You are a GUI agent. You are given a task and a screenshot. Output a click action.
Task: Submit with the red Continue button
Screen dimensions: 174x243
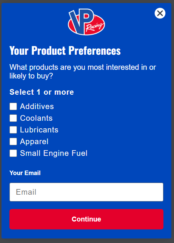[x=86, y=219]
